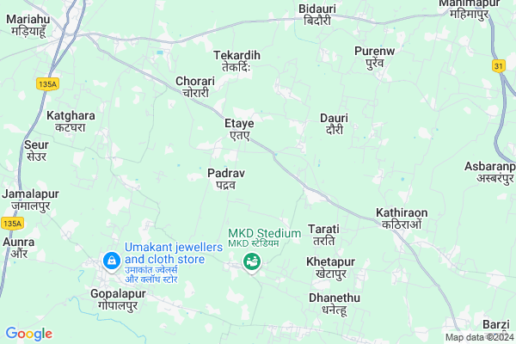This screenshot has width=516, height=344.
Task: Select the Etaye village label
Action: click(239, 129)
